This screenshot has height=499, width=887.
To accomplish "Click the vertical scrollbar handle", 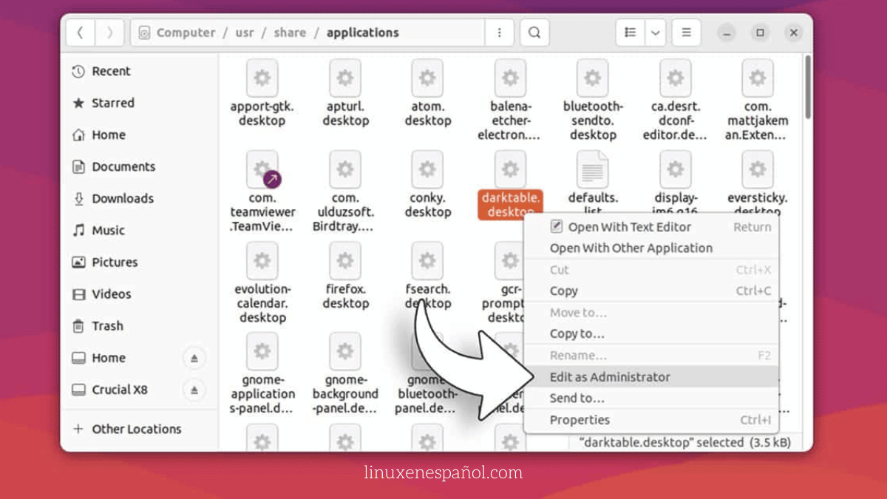I will click(808, 89).
